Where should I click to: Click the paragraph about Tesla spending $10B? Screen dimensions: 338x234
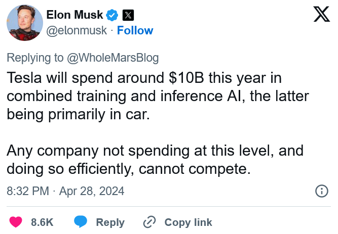point(158,96)
